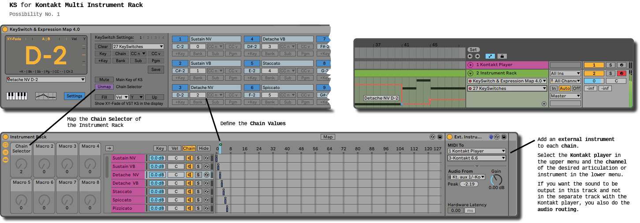Click the Set locator button
Image resolution: width=640 pixels, height=223 pixels.
[473, 49]
